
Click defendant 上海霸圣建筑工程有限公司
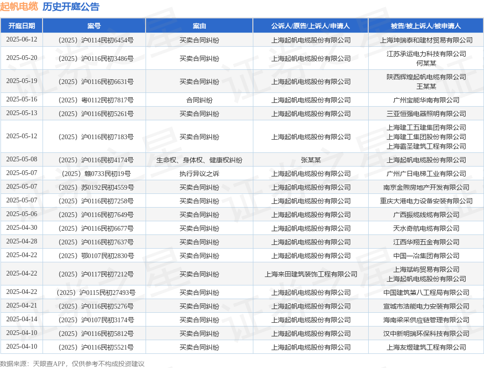click(426, 146)
